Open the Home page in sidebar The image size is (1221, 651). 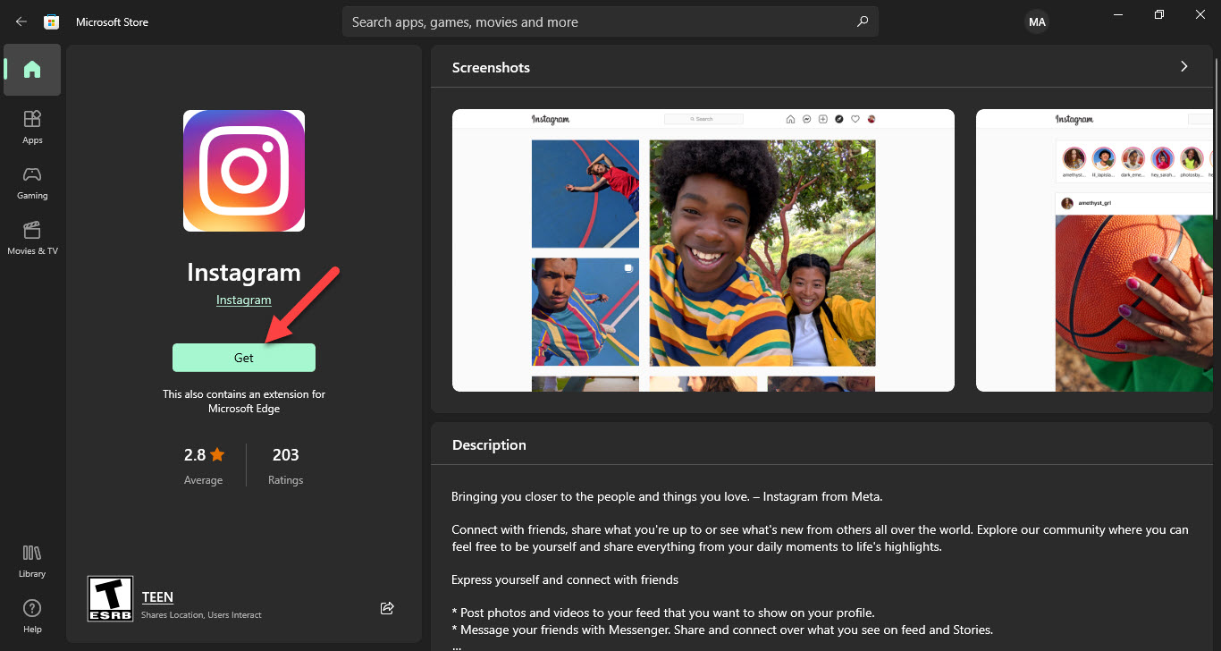32,70
